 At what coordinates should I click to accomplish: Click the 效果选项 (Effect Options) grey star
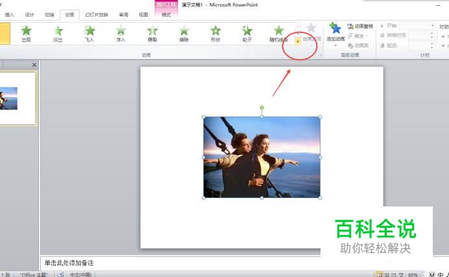(x=311, y=28)
